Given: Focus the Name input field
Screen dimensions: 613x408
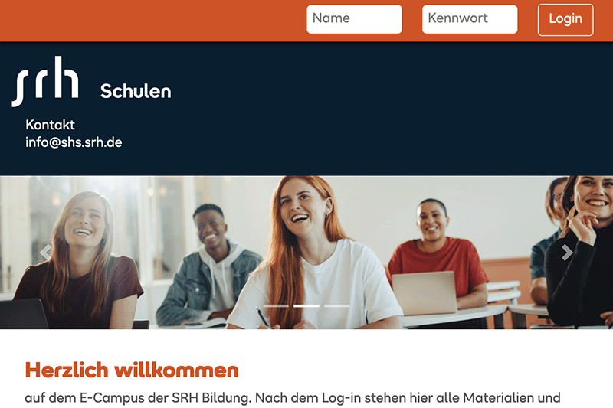Looking at the screenshot, I should 354,19.
